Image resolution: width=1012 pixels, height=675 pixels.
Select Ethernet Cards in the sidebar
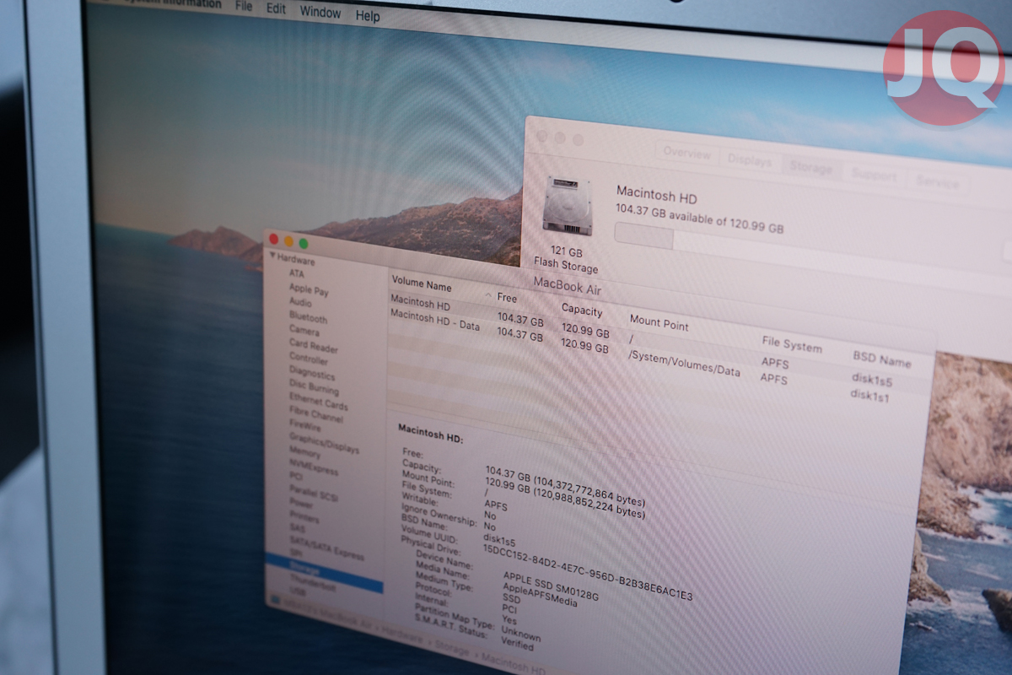(318, 402)
